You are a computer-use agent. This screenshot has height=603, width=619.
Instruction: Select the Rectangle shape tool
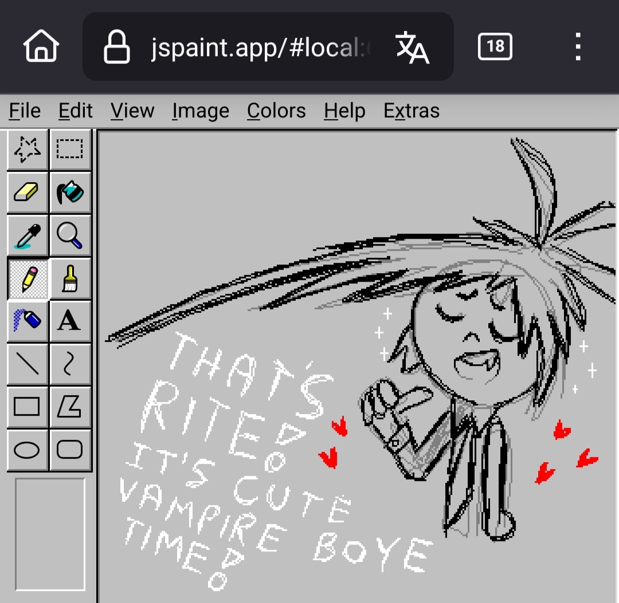click(28, 408)
